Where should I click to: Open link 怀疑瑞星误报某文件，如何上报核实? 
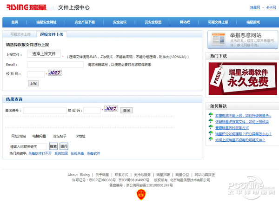point(242,122)
